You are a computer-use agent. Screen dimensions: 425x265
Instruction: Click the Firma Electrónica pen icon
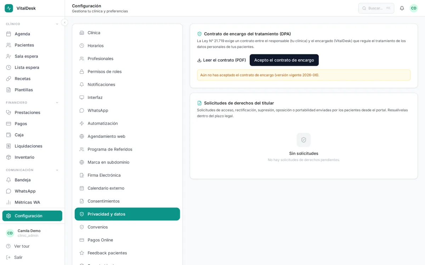(x=82, y=175)
